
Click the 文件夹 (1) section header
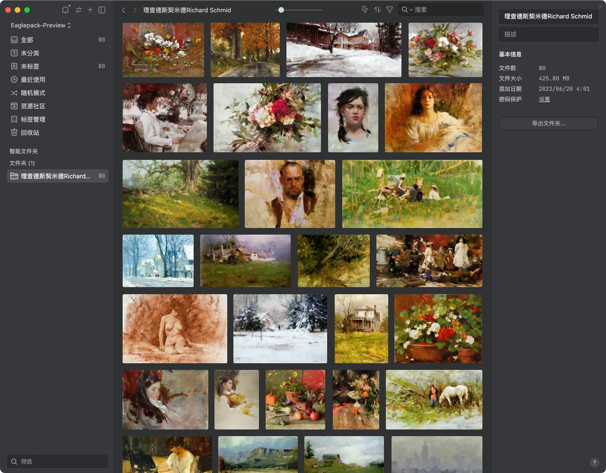click(x=22, y=163)
